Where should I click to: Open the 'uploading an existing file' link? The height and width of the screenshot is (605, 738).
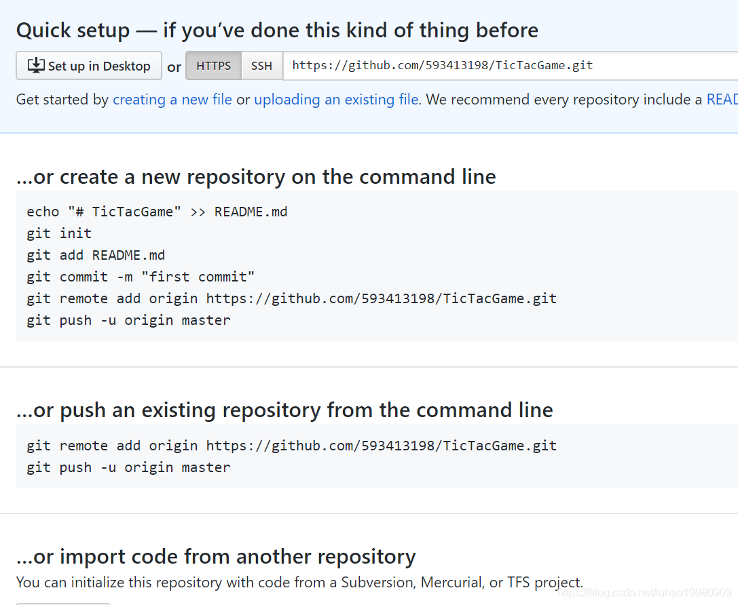coord(336,100)
